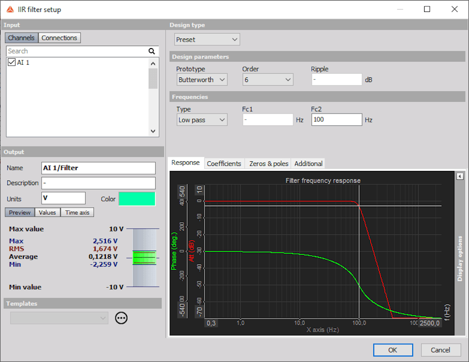Click the 540 phase axis upper limit
Image resolution: width=469 pixels, height=362 pixels.
click(x=182, y=192)
